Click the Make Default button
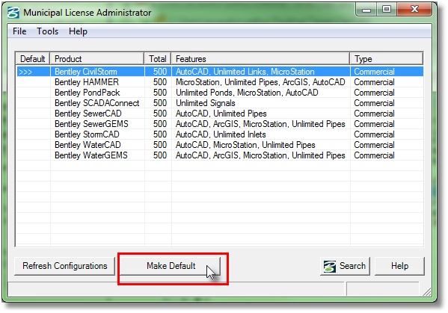Viewport: 448px width, 313px height. coord(171,266)
